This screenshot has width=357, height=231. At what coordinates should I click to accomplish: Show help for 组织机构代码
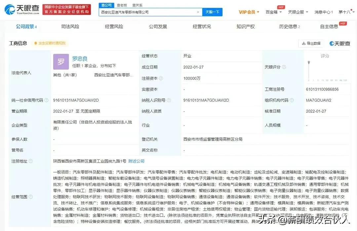tap(292, 100)
